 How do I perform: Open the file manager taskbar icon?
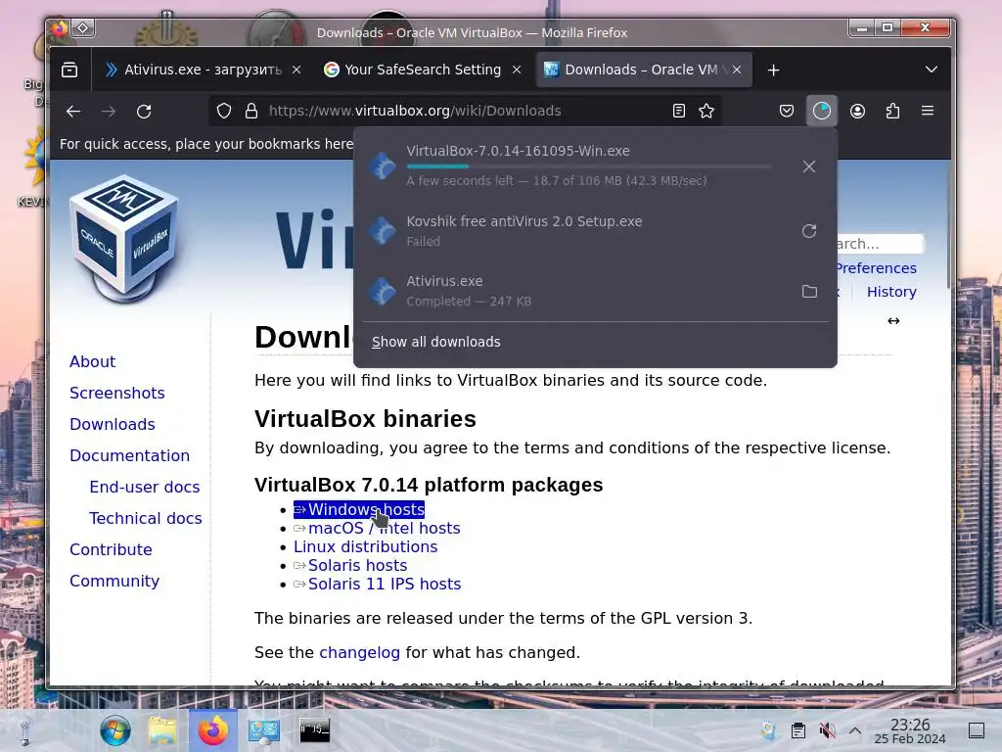162,730
